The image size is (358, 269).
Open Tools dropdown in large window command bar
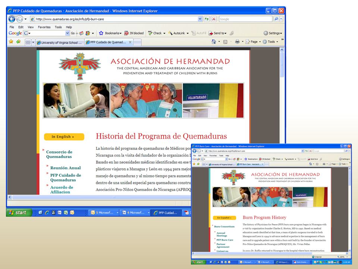point(277,41)
